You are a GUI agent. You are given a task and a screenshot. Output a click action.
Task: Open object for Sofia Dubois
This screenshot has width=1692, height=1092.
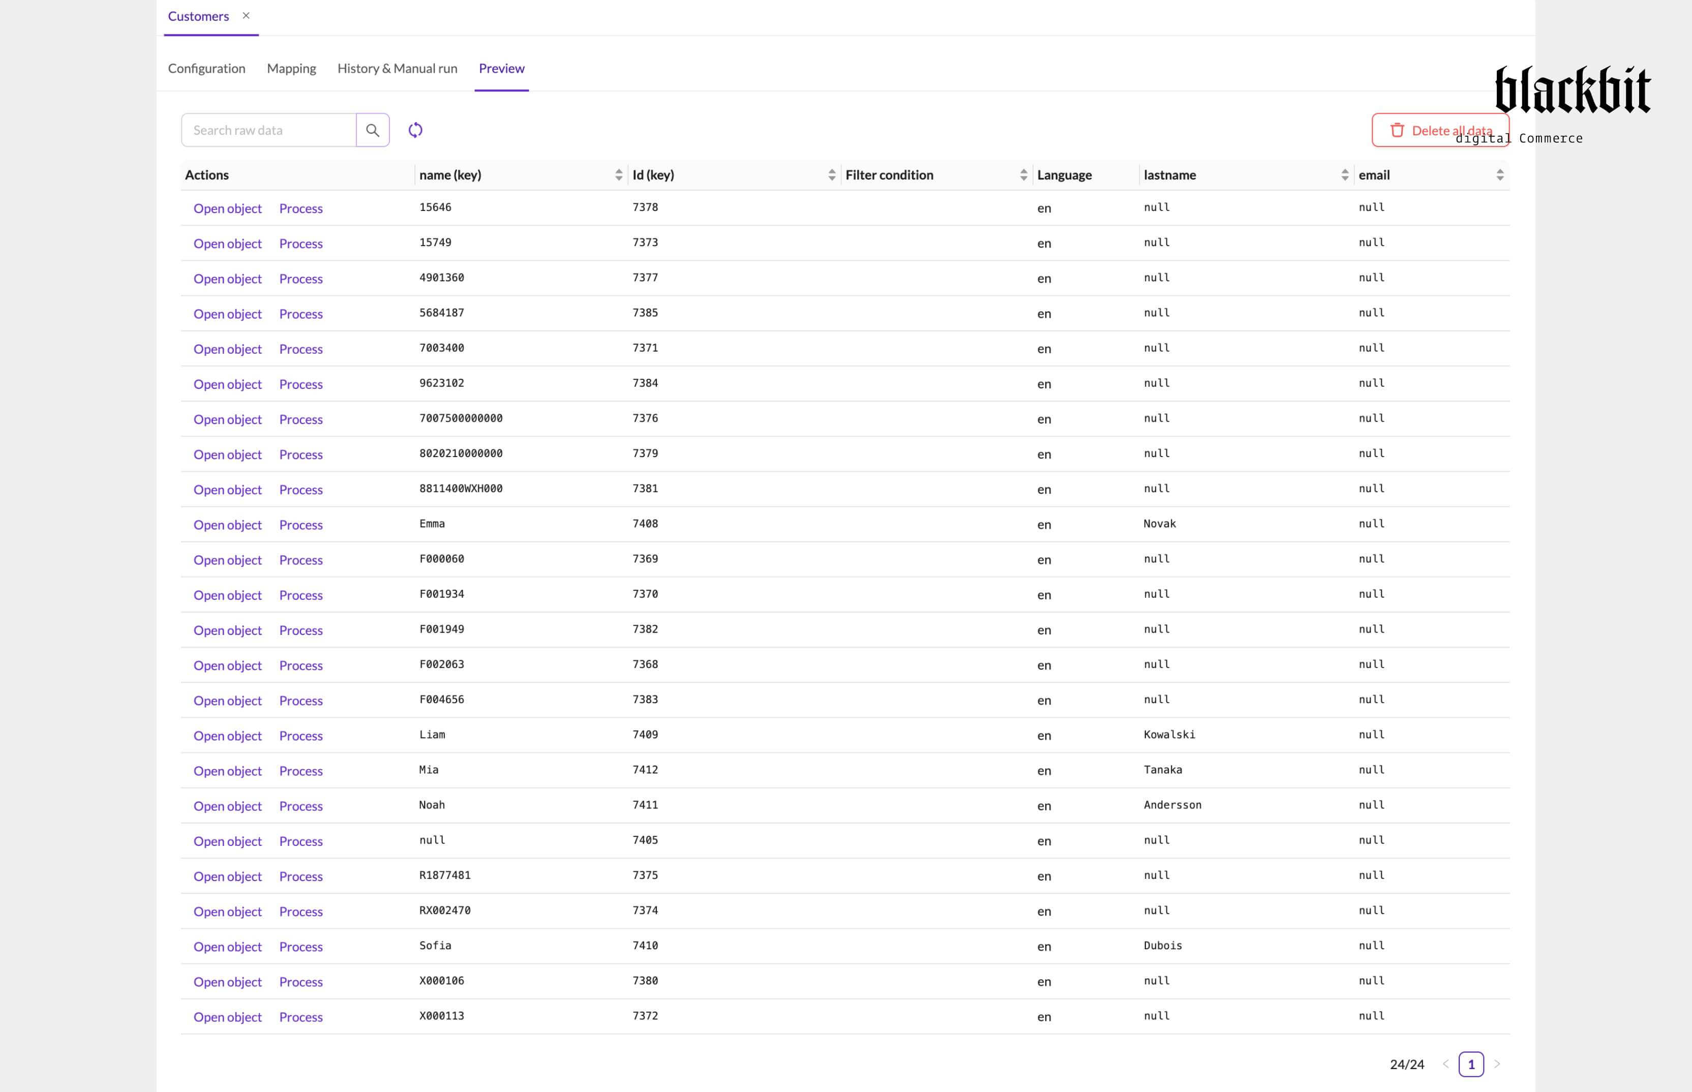(x=228, y=947)
